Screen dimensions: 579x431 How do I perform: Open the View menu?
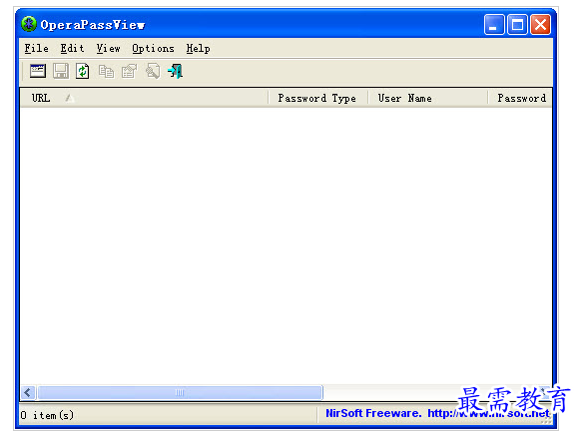pyautogui.click(x=108, y=48)
